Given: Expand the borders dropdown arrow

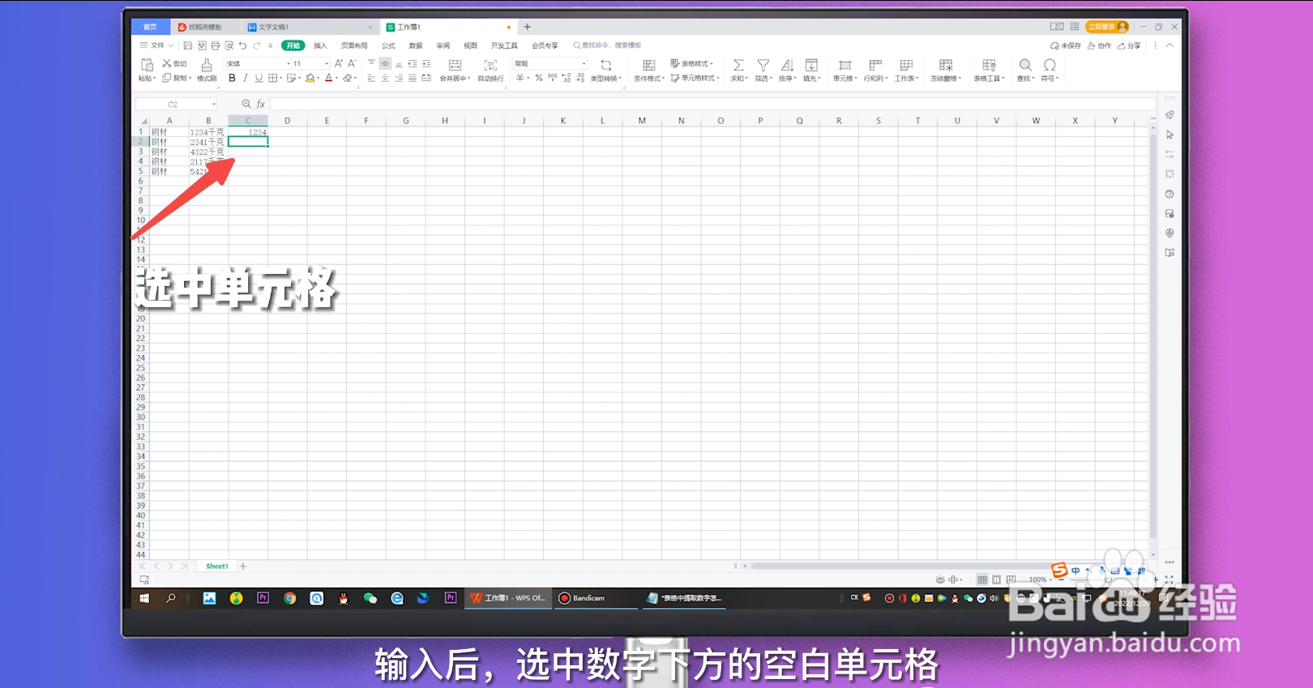Looking at the screenshot, I should [281, 79].
